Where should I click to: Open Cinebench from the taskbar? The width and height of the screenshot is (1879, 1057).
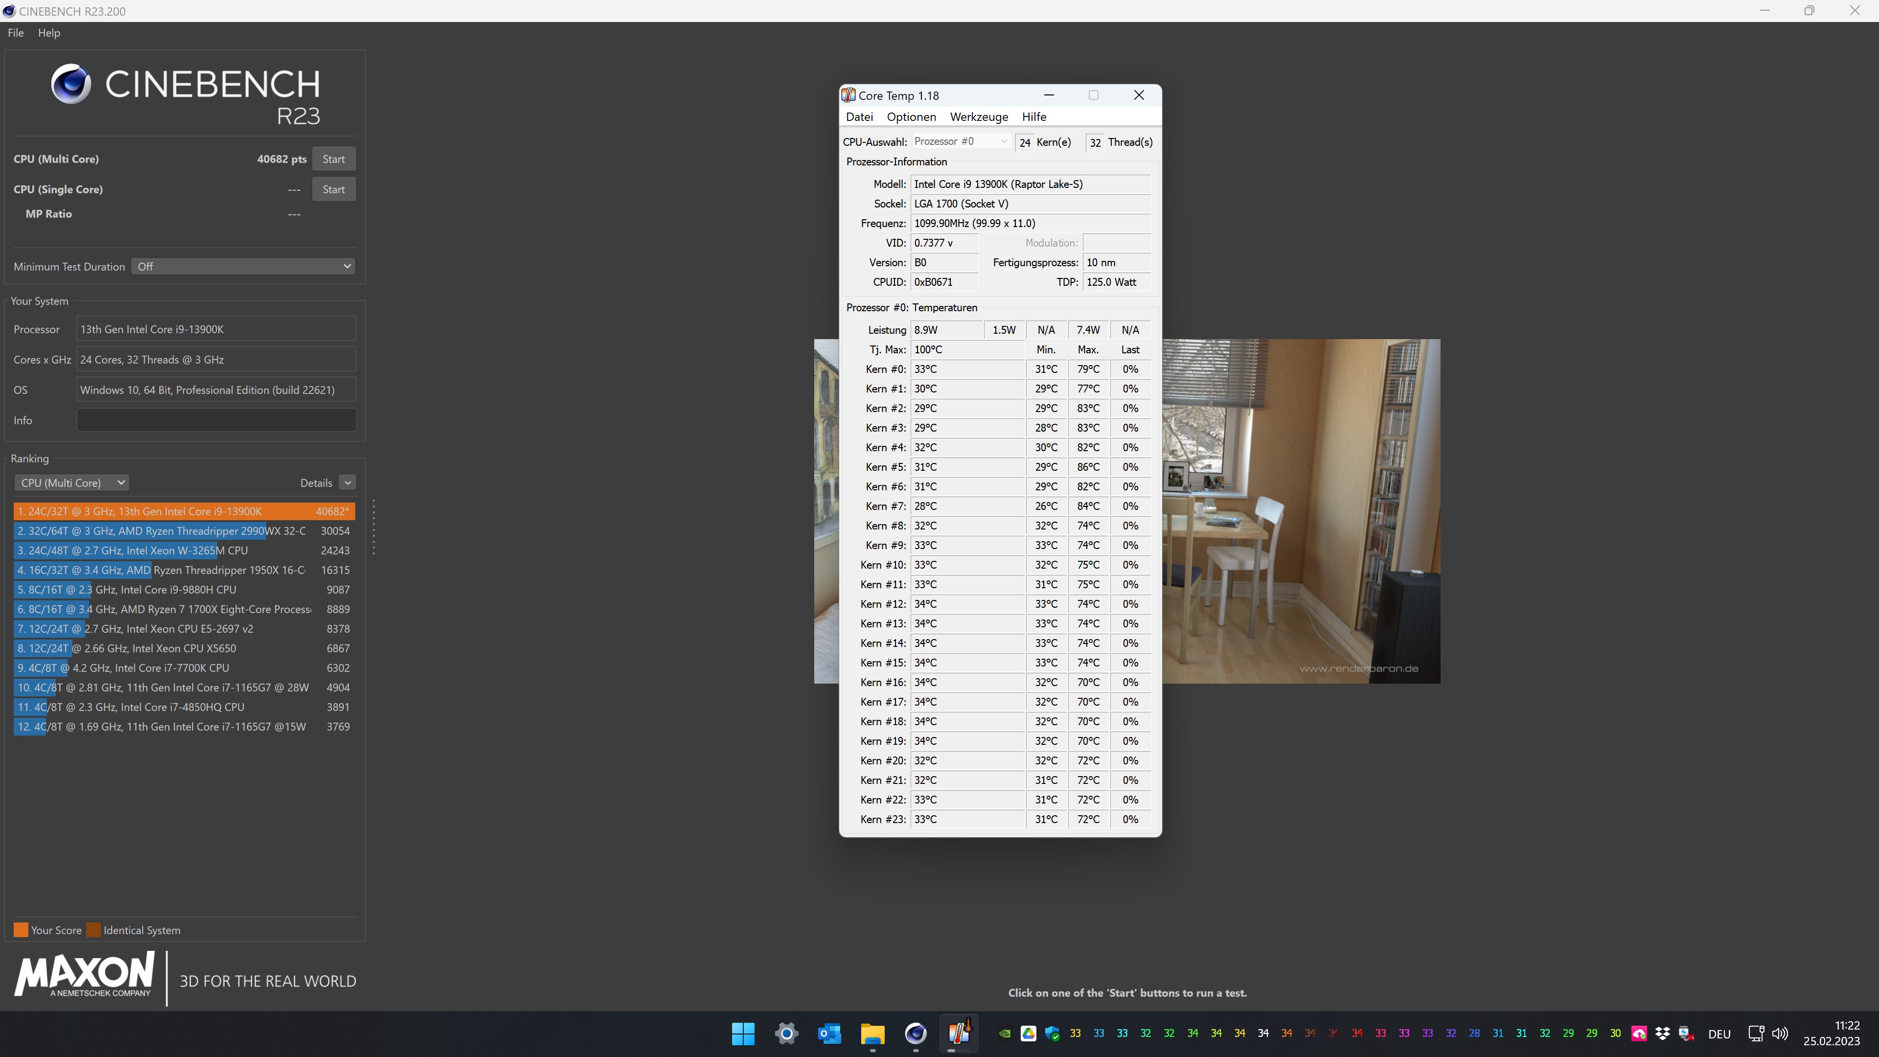click(916, 1033)
